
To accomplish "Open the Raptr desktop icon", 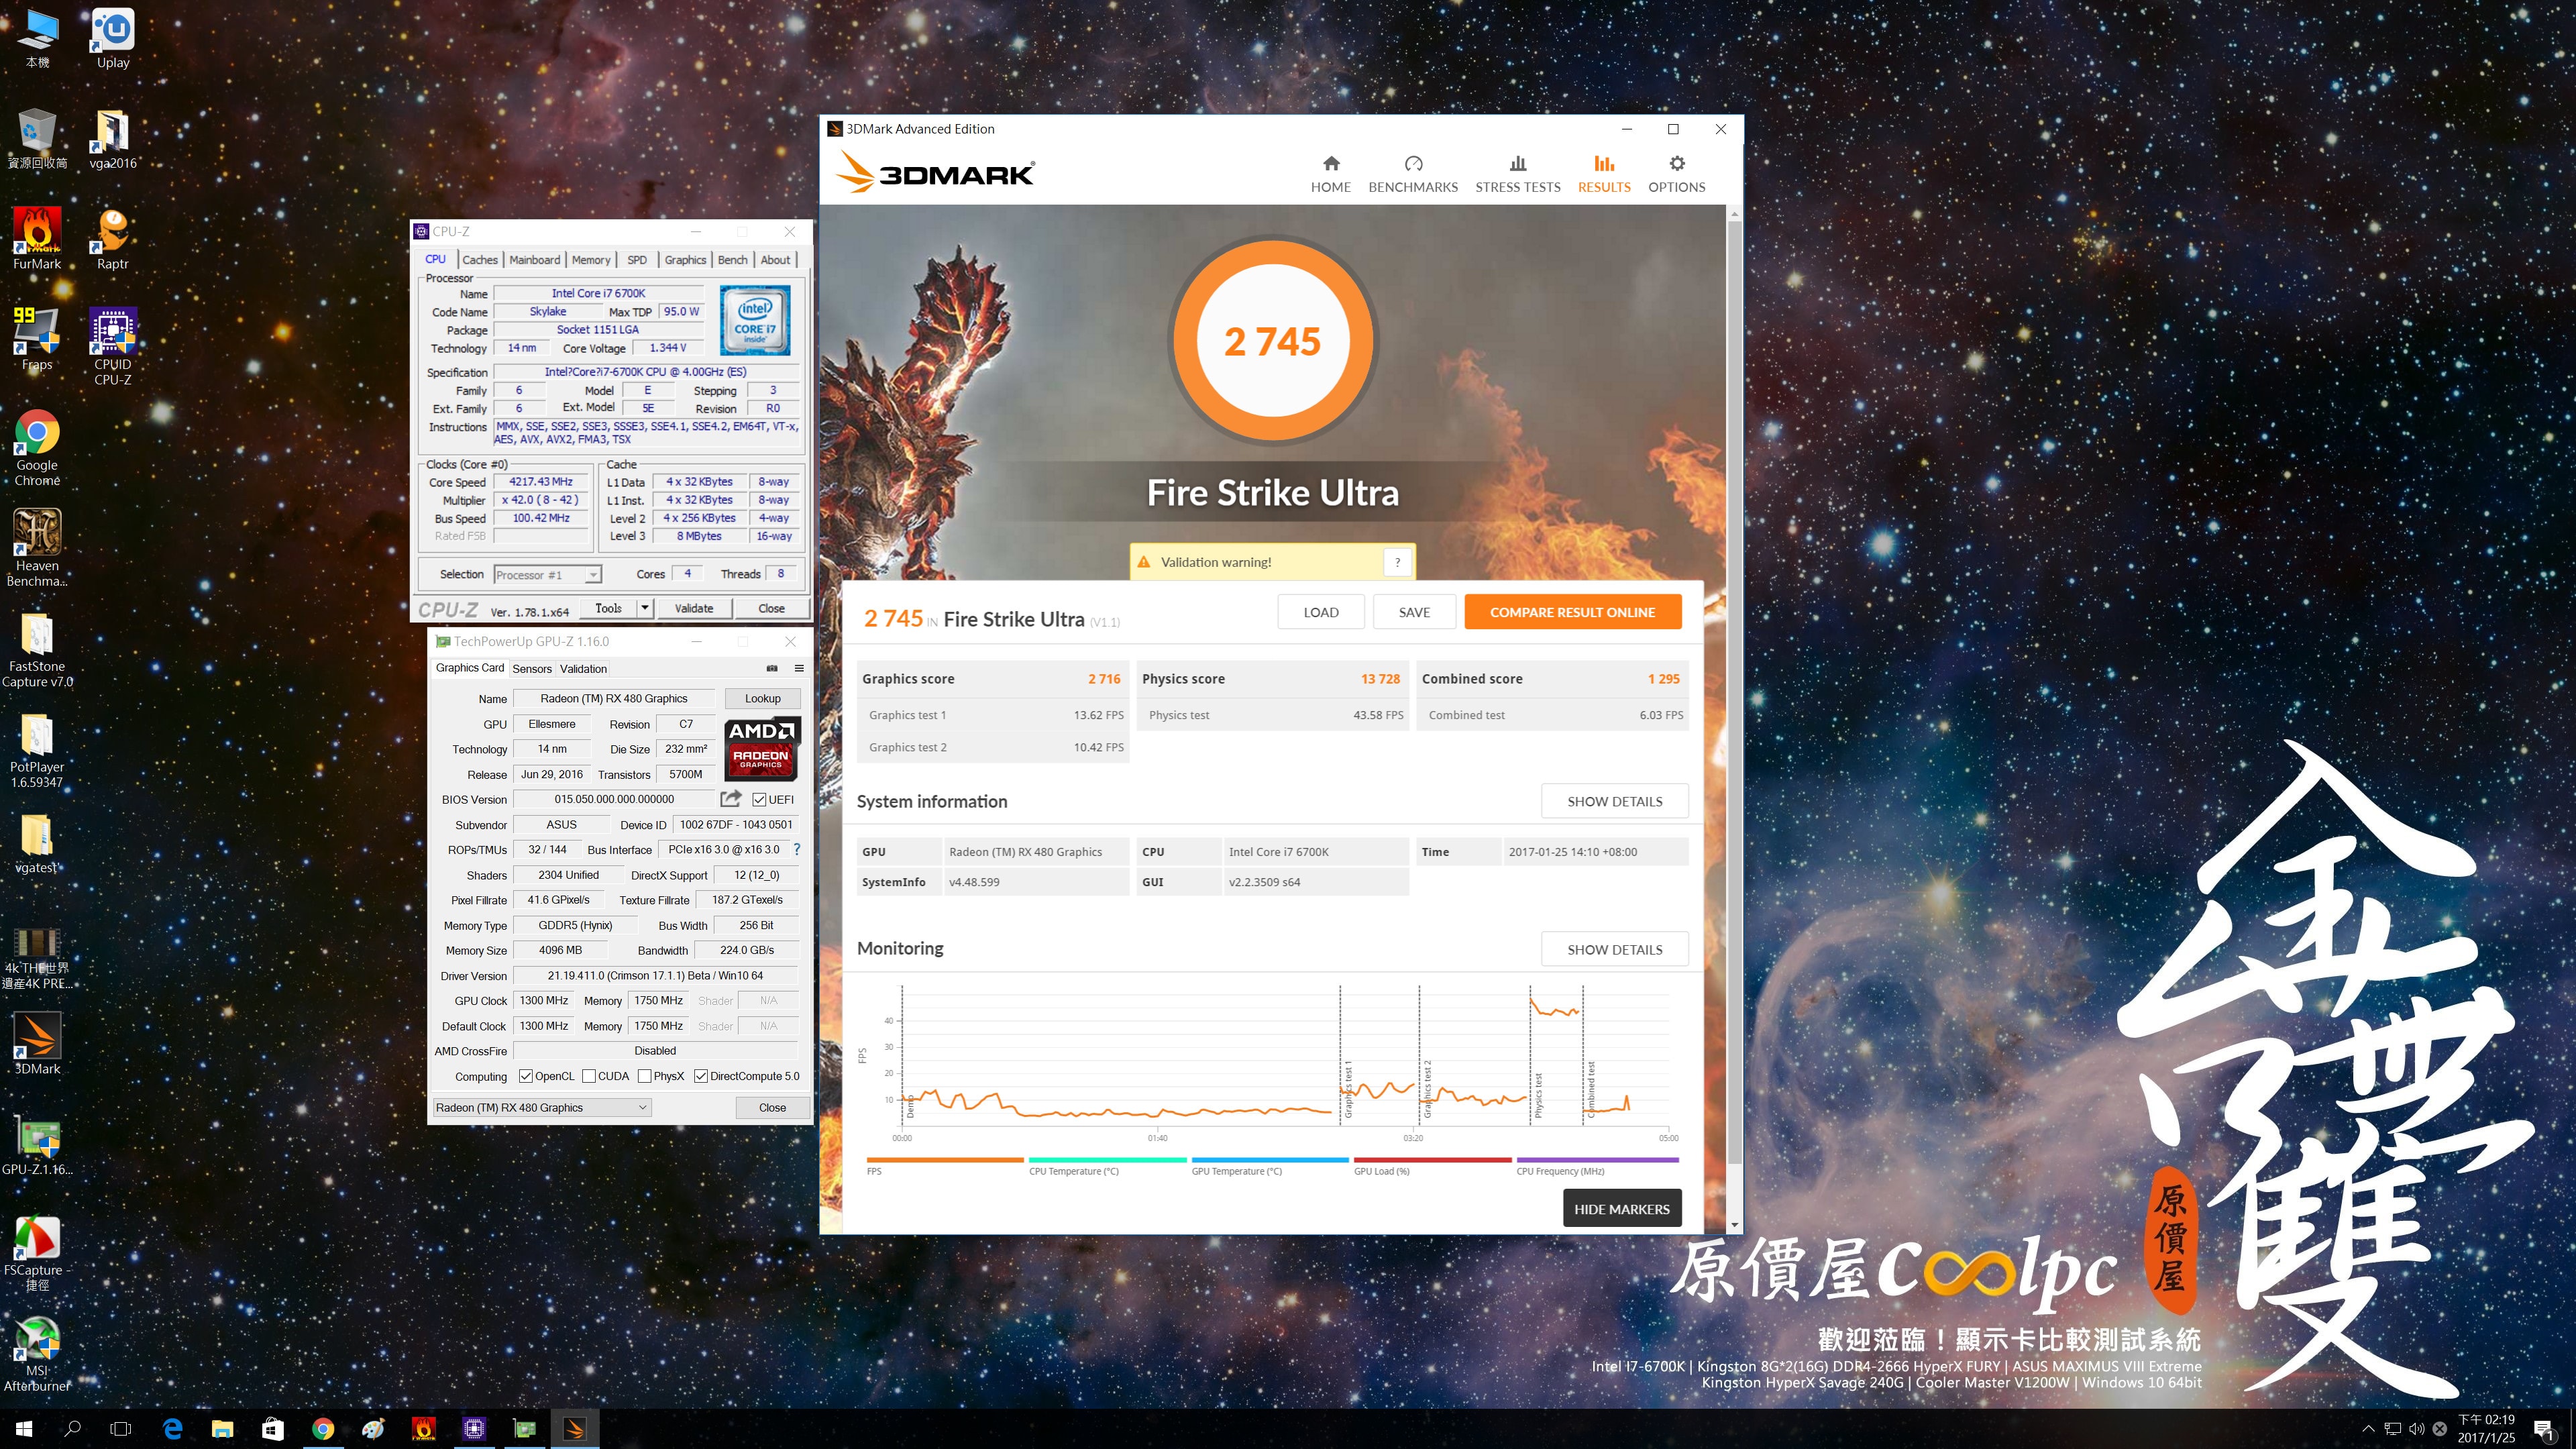I will [113, 238].
